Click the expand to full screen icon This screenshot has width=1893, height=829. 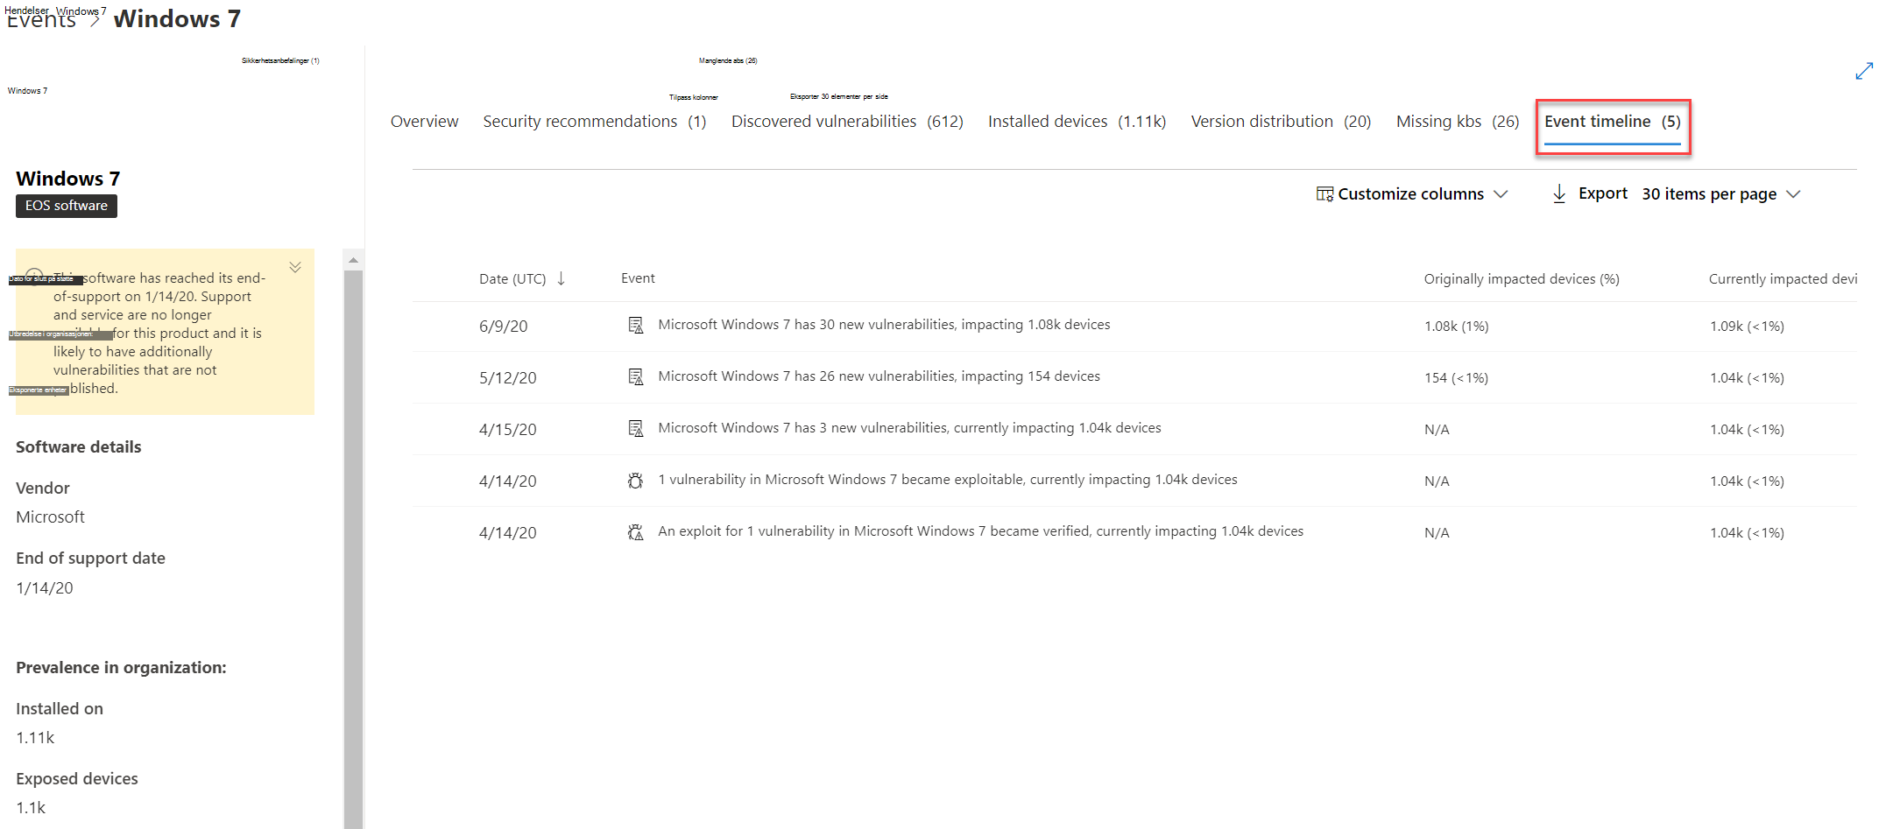coord(1864,71)
